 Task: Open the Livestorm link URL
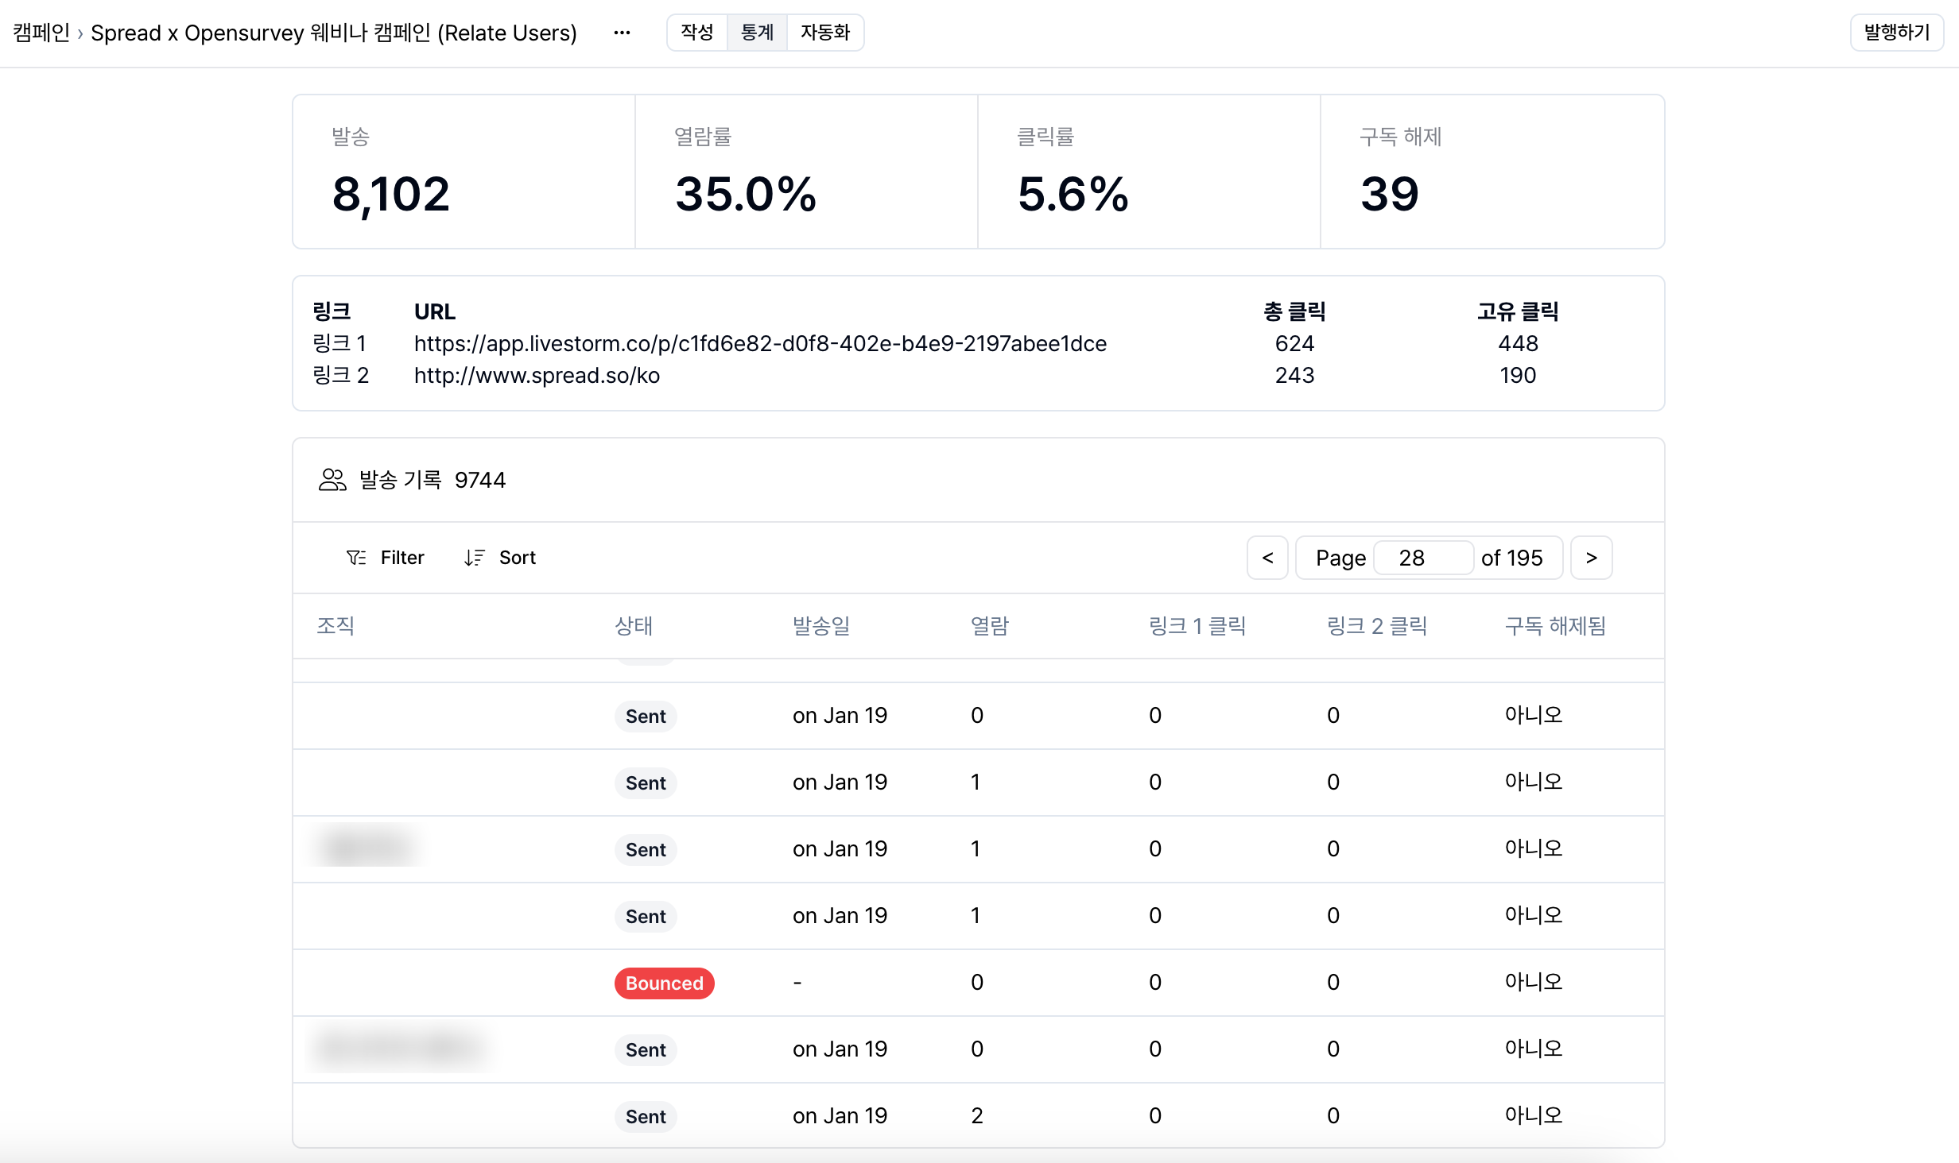pyautogui.click(x=760, y=343)
